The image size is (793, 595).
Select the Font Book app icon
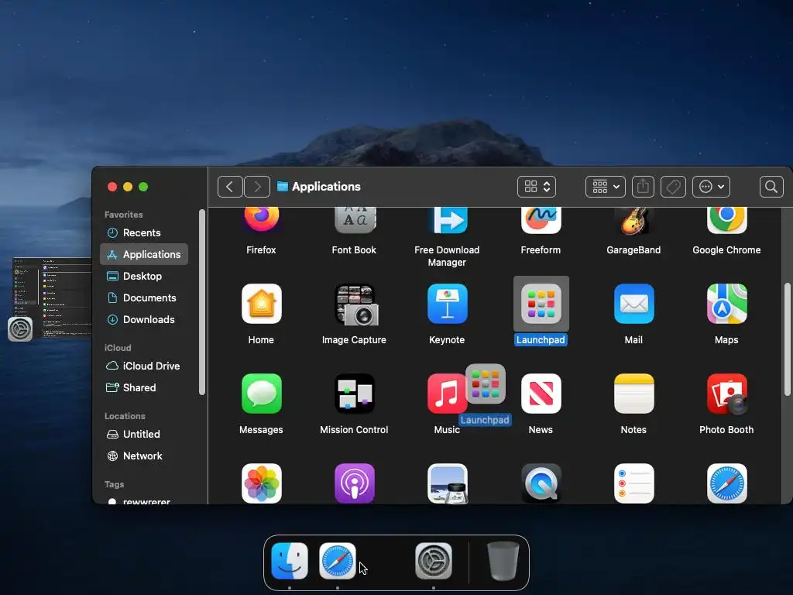[x=355, y=220]
